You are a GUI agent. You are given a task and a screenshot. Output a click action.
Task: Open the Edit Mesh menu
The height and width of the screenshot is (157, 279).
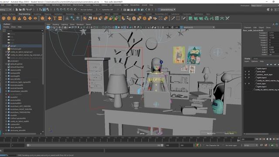click(x=56, y=5)
